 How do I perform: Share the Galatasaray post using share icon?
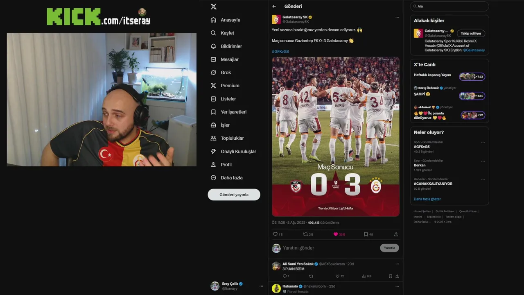click(396, 234)
